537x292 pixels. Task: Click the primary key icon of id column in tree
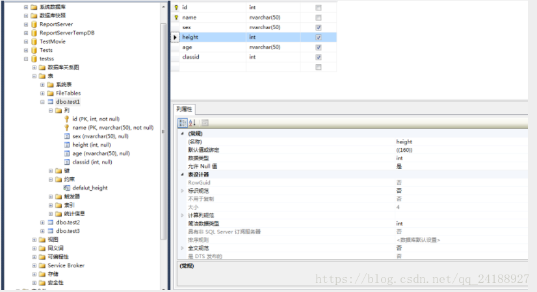coord(67,119)
